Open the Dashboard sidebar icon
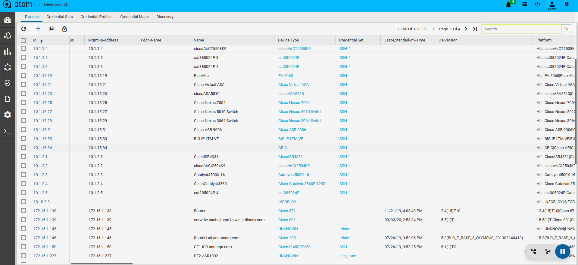Image resolution: width=578 pixels, height=265 pixels. [8, 20]
